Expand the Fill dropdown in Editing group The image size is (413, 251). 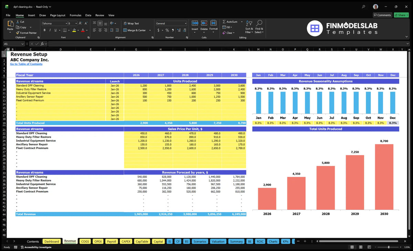231,27
